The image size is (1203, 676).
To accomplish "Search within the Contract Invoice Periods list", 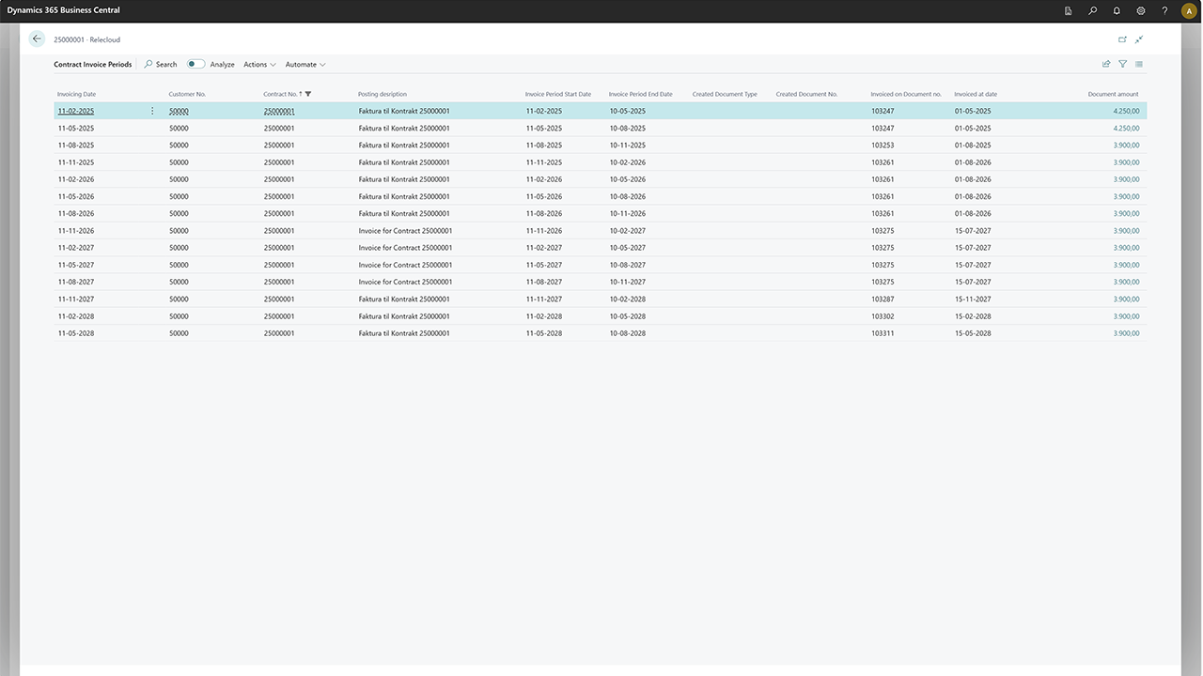I will tap(161, 65).
